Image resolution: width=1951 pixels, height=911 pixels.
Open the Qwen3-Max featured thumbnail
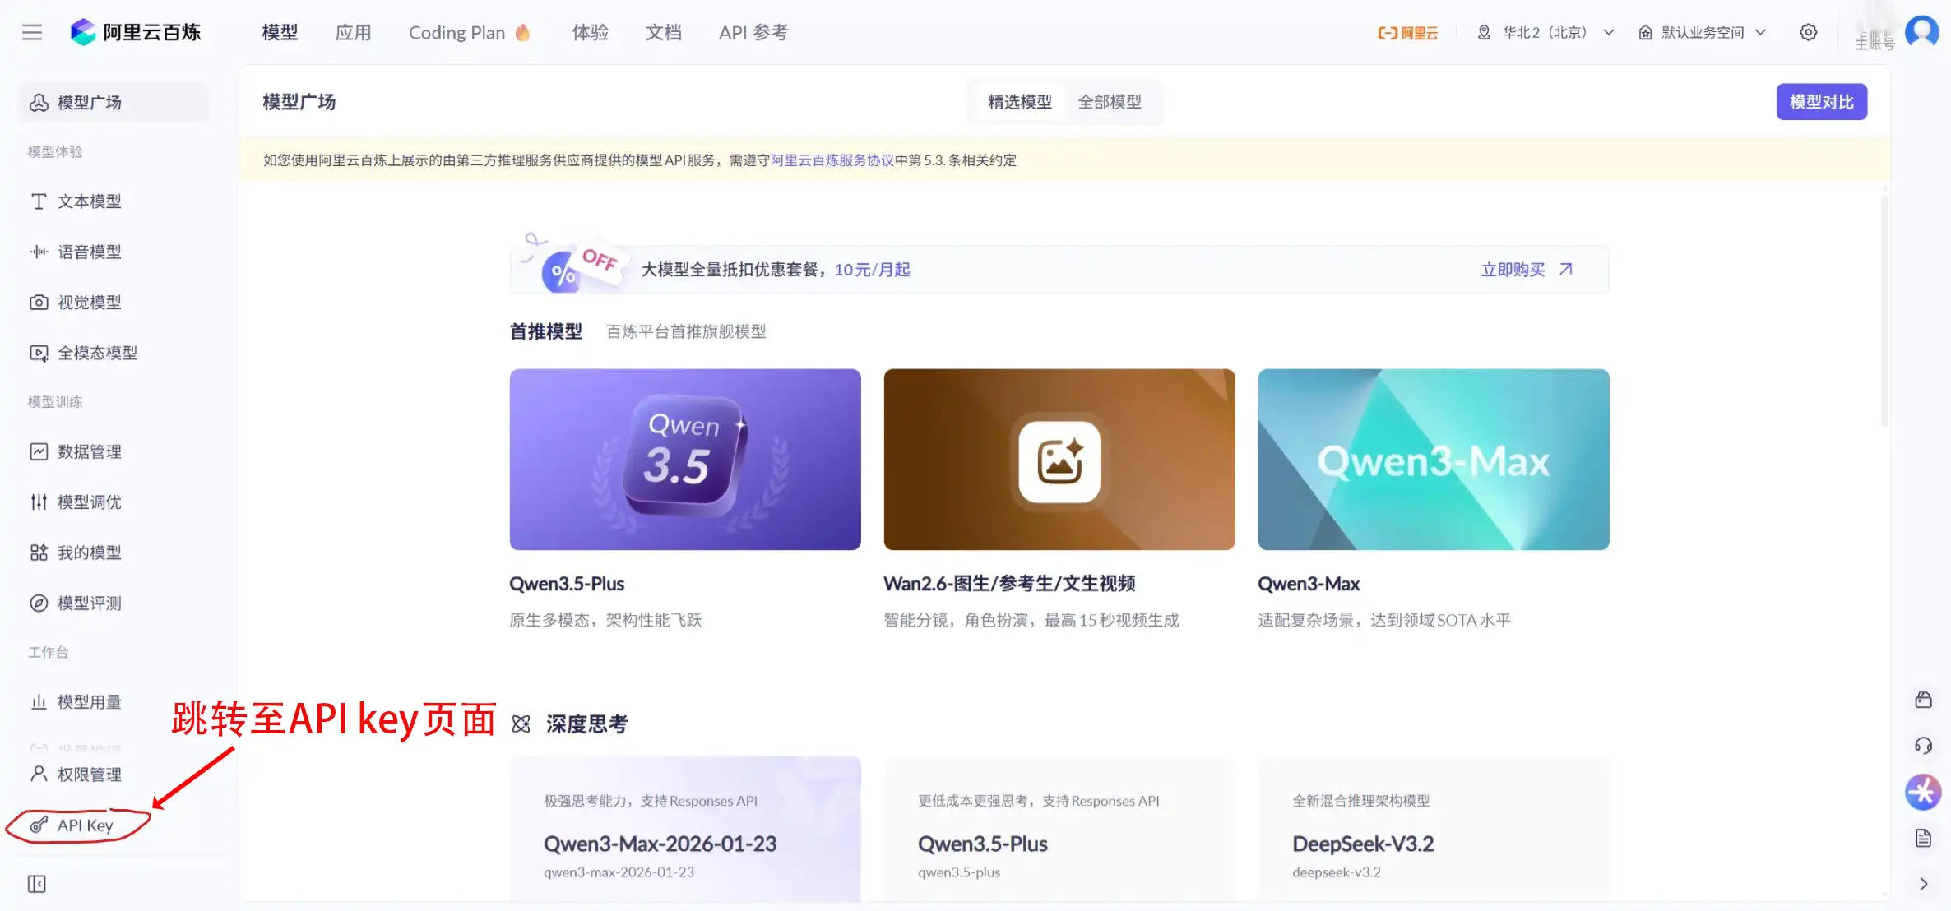[x=1434, y=459]
